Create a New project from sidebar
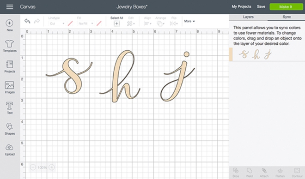The height and width of the screenshot is (179, 305). 10,25
